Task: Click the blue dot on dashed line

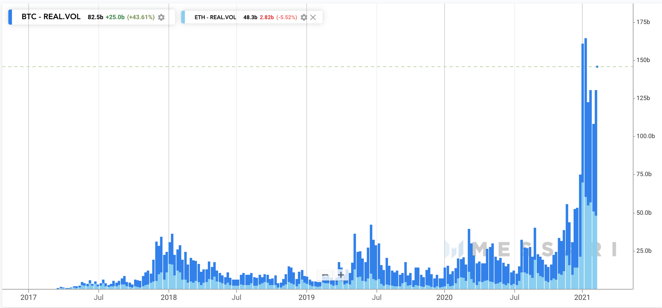Action: (597, 67)
